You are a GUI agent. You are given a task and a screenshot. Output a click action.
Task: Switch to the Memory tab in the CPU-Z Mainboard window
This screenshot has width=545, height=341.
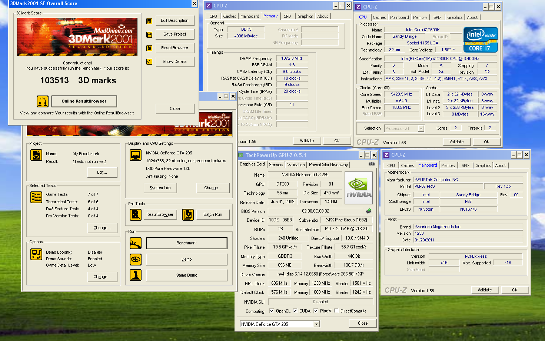pyautogui.click(x=448, y=166)
